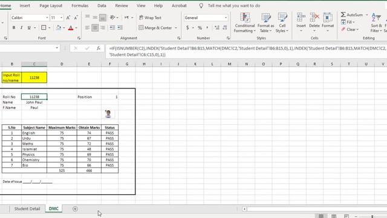This screenshot has width=387, height=218.
Task: Toggle Italic formatting
Action: pos(22,28)
